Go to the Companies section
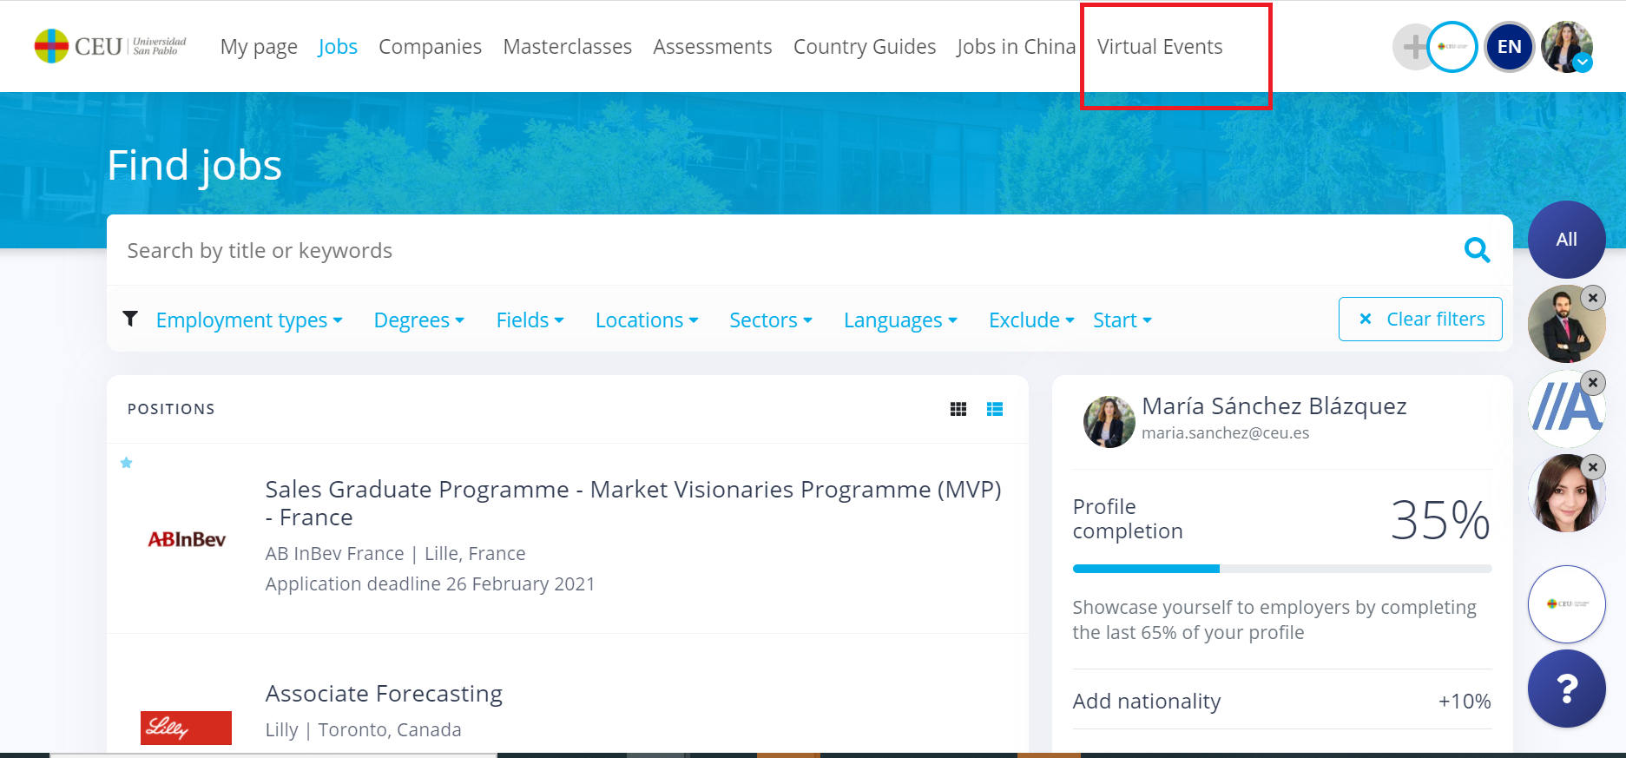Screen dimensions: 1626x758 [x=430, y=47]
